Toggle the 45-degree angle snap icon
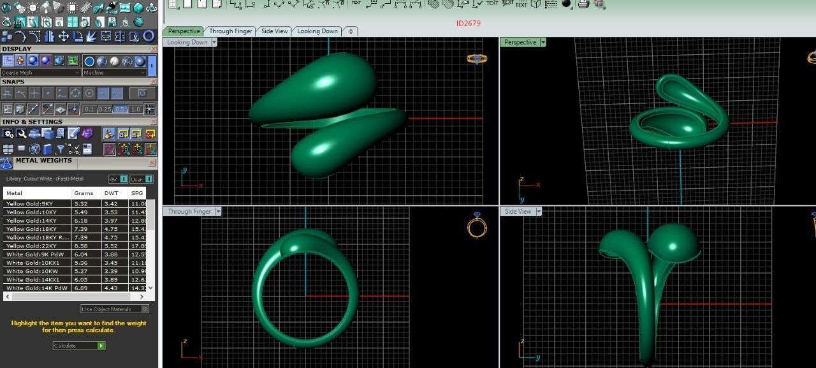This screenshot has width=816, height=368. point(48,109)
